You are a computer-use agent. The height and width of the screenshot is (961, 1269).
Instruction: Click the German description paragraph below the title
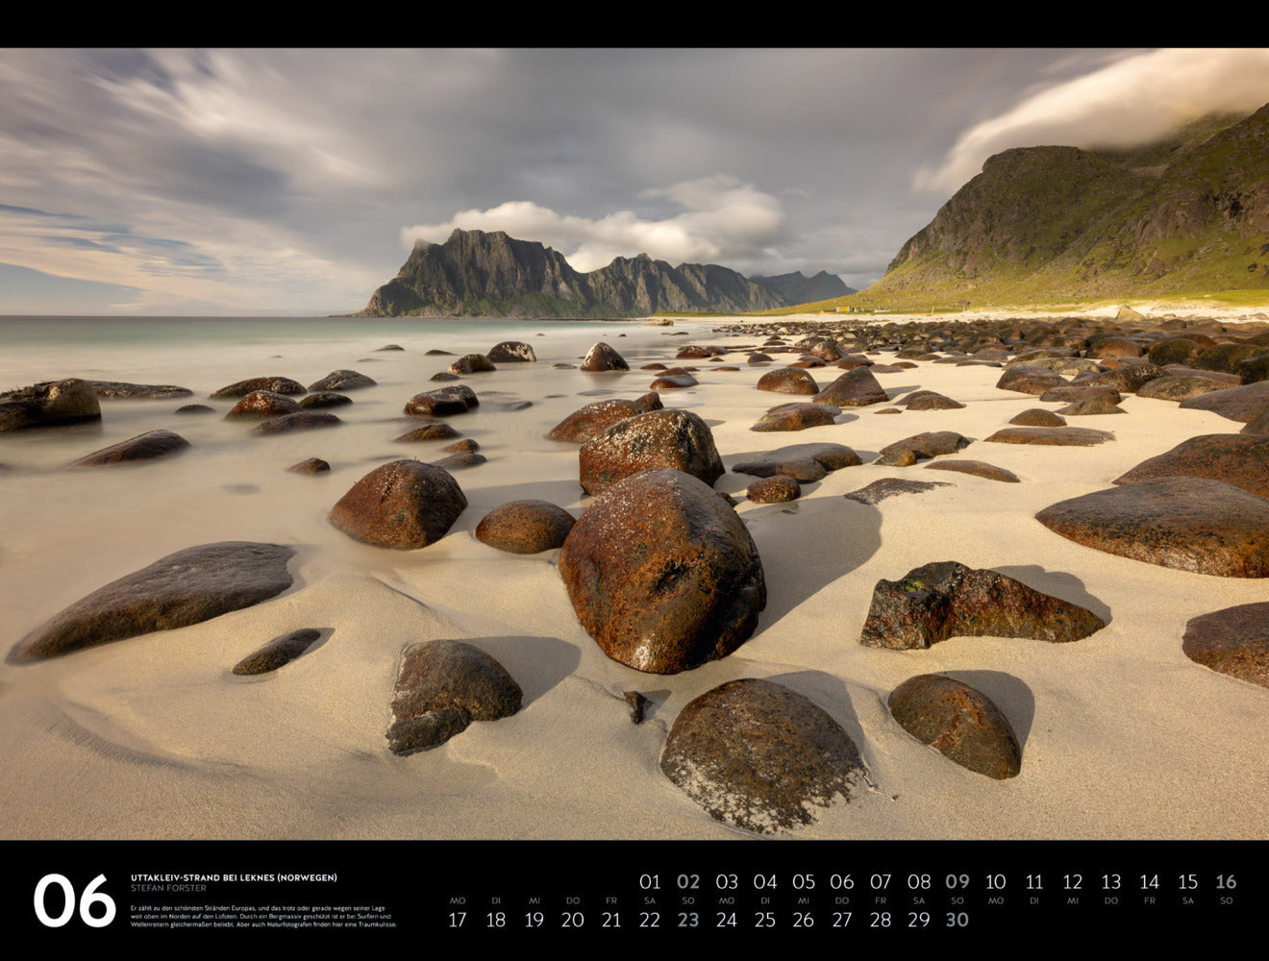pyautogui.click(x=263, y=916)
